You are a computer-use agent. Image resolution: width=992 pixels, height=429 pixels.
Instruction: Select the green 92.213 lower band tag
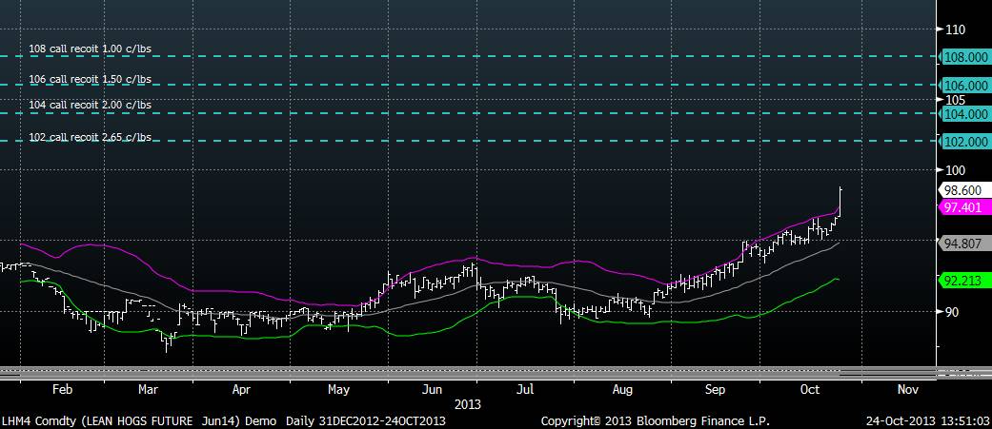pyautogui.click(x=962, y=281)
